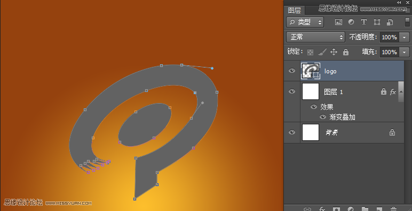The width and height of the screenshot is (412, 211).
Task: Filter layers by smart objects icon
Action: tap(390, 22)
